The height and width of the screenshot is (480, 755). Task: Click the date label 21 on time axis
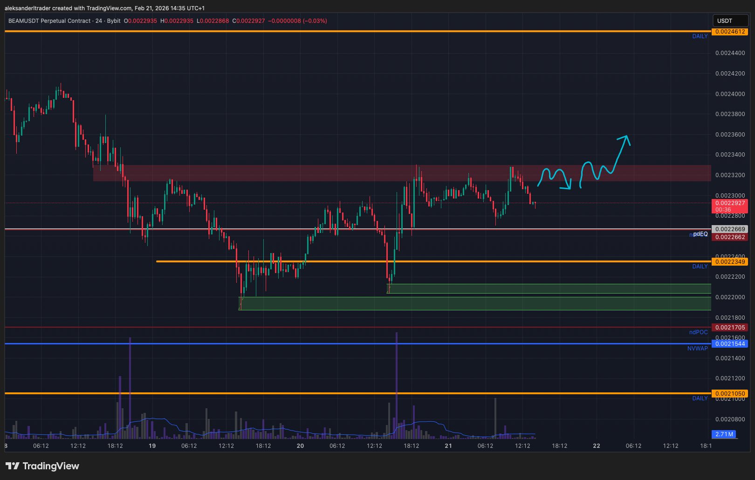coord(448,446)
